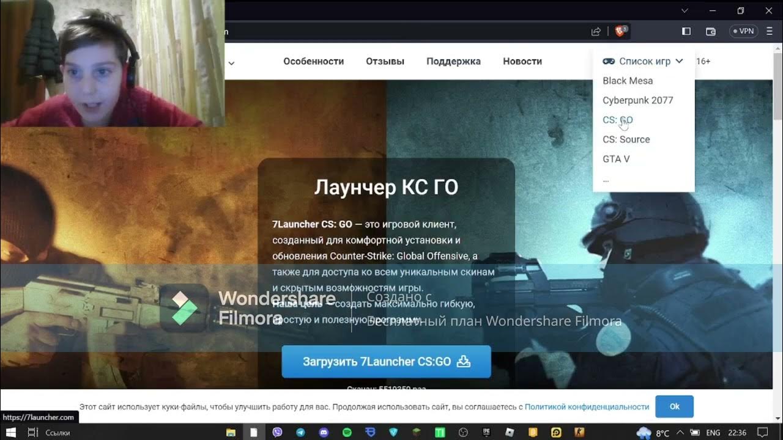Open Minecraft block icon on taskbar

[x=417, y=432]
